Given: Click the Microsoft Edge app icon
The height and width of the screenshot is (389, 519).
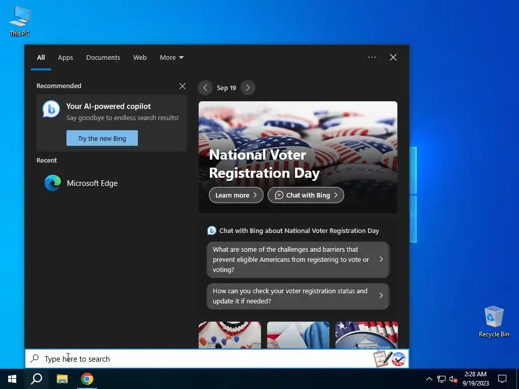Looking at the screenshot, I should (53, 183).
